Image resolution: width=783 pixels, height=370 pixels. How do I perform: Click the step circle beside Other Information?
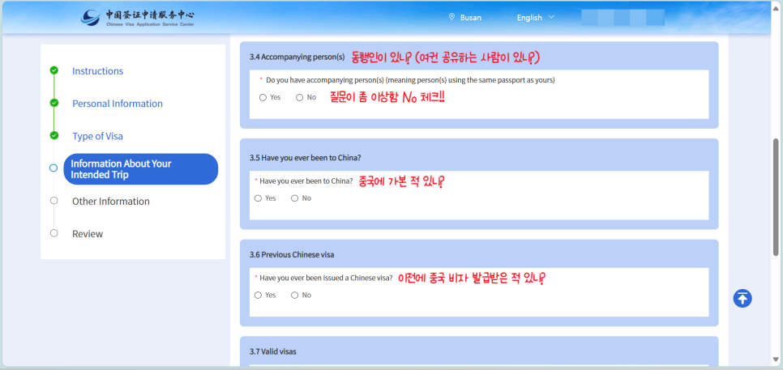[x=54, y=201]
